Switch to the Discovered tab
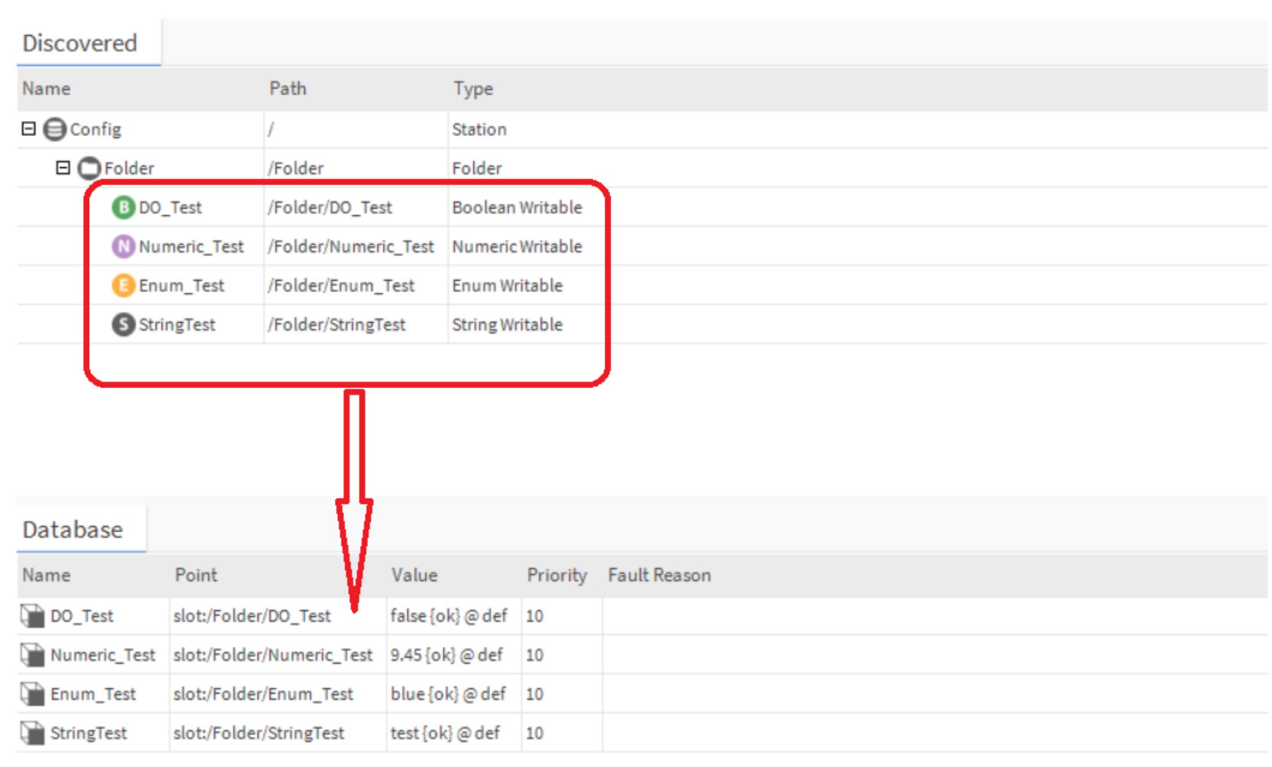Image resolution: width=1272 pixels, height=767 pixels. point(80,43)
